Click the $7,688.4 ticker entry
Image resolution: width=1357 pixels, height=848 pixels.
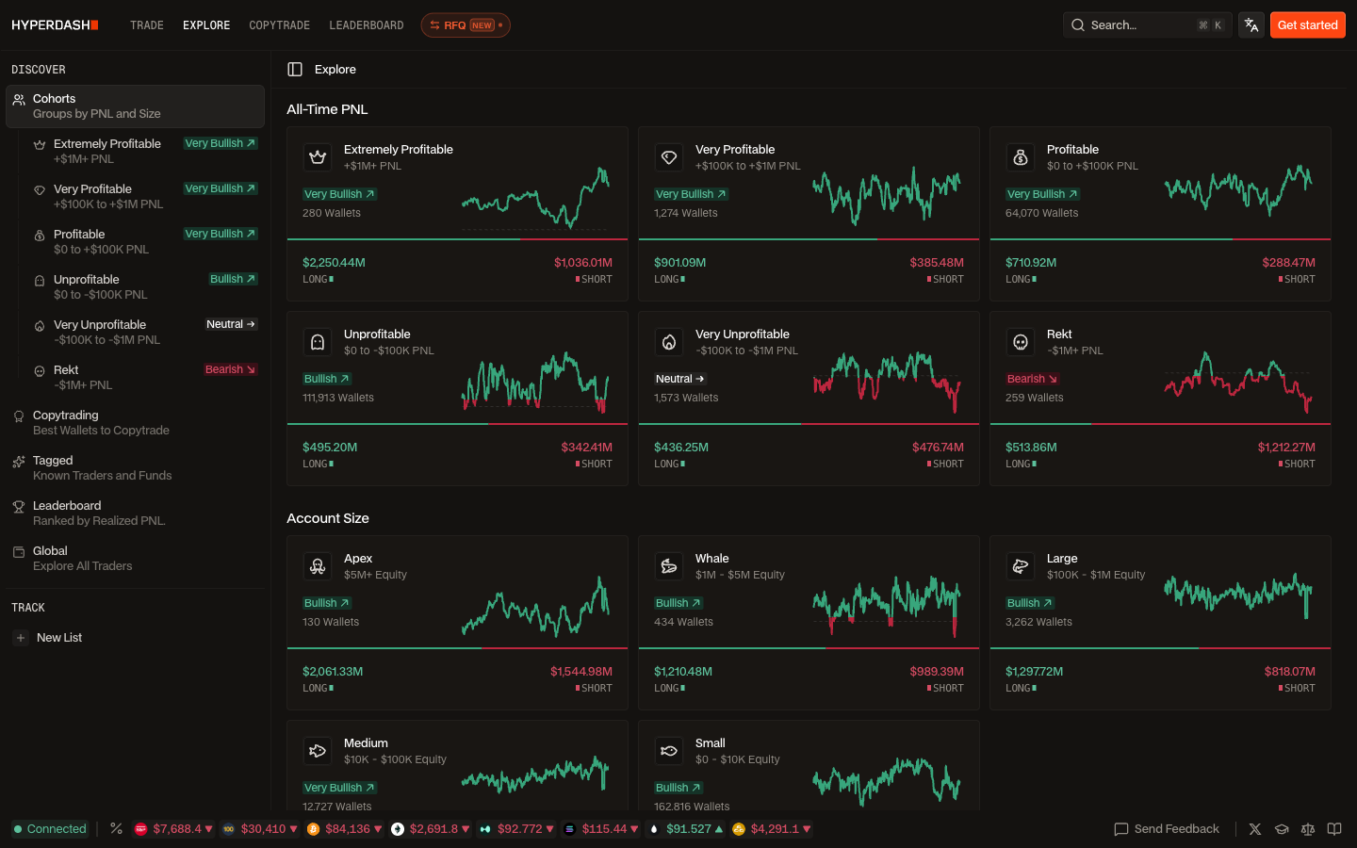pyautogui.click(x=173, y=829)
